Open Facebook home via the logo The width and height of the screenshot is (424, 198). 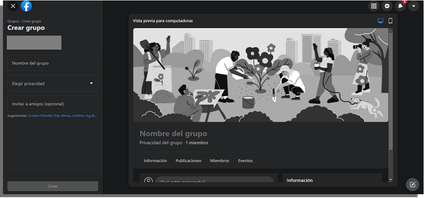point(26,6)
